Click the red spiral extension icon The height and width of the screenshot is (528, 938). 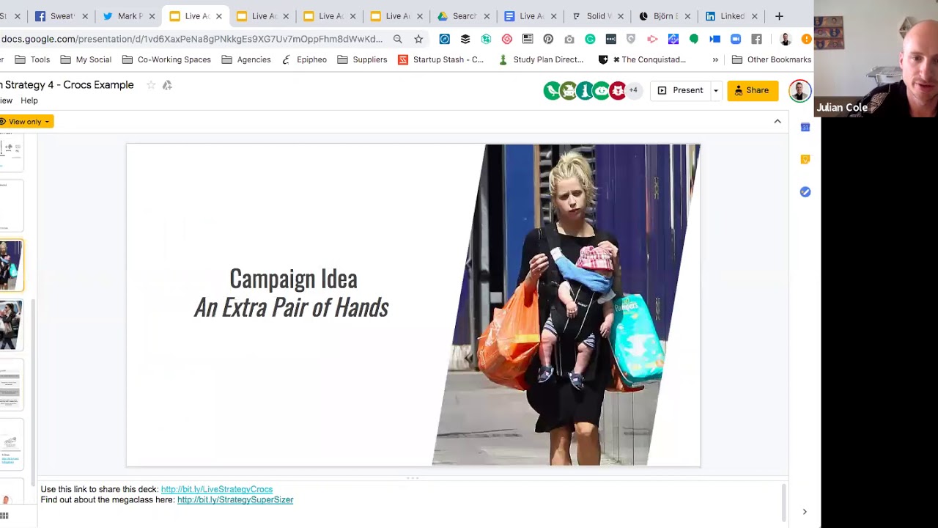tap(507, 39)
